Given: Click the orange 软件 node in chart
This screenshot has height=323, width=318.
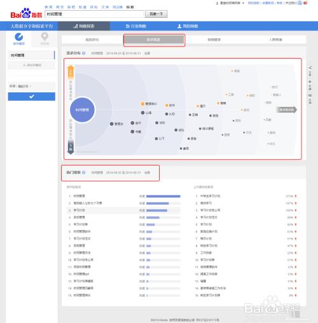Looking at the screenshot, I should click(x=167, y=105).
